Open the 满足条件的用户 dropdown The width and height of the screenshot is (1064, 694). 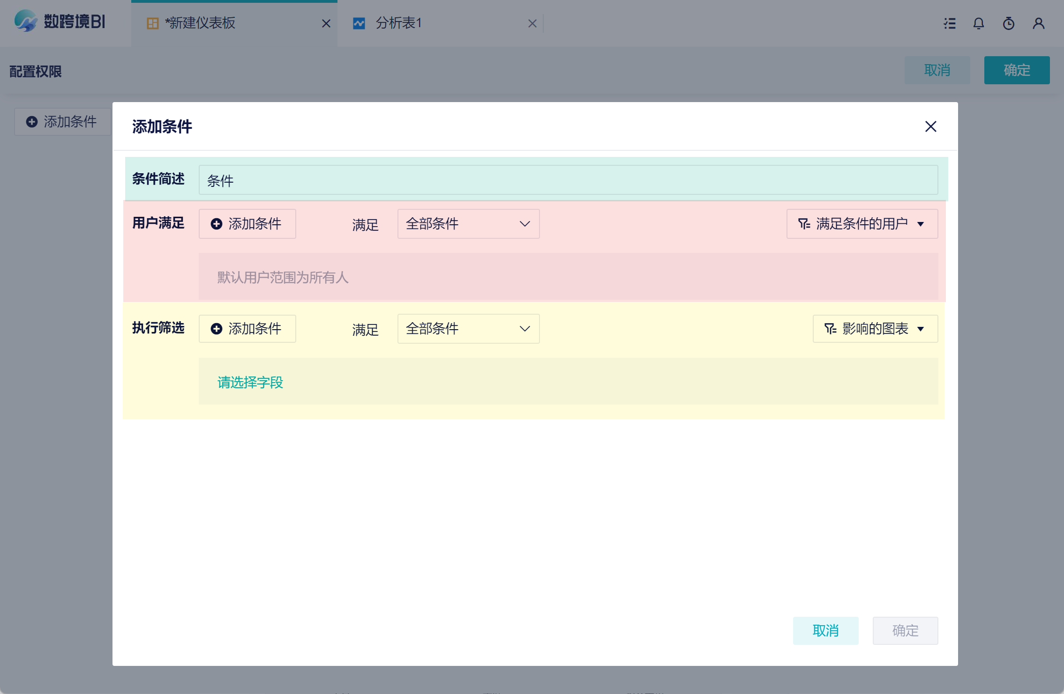click(862, 224)
